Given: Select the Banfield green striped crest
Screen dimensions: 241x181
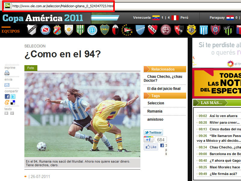Looking at the screenshot, I should click(80, 30).
